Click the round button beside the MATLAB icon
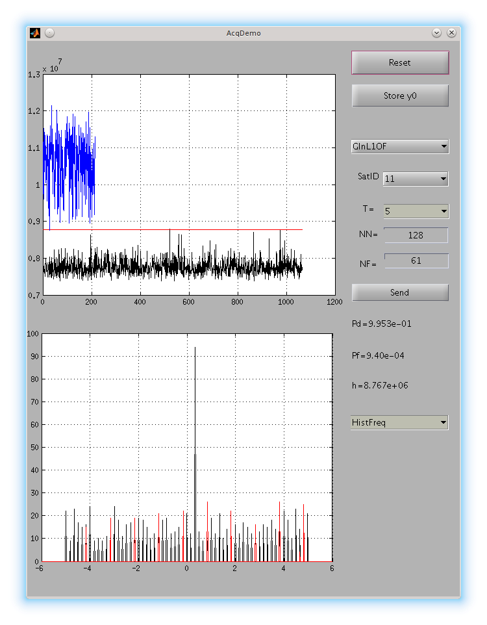Image resolution: width=487 pixels, height=625 pixels. pos(49,32)
